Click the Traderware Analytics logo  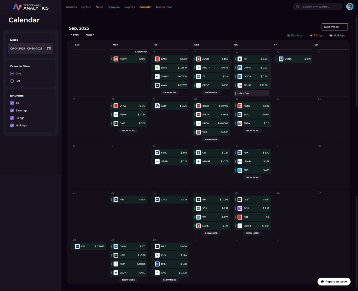coord(31,7)
